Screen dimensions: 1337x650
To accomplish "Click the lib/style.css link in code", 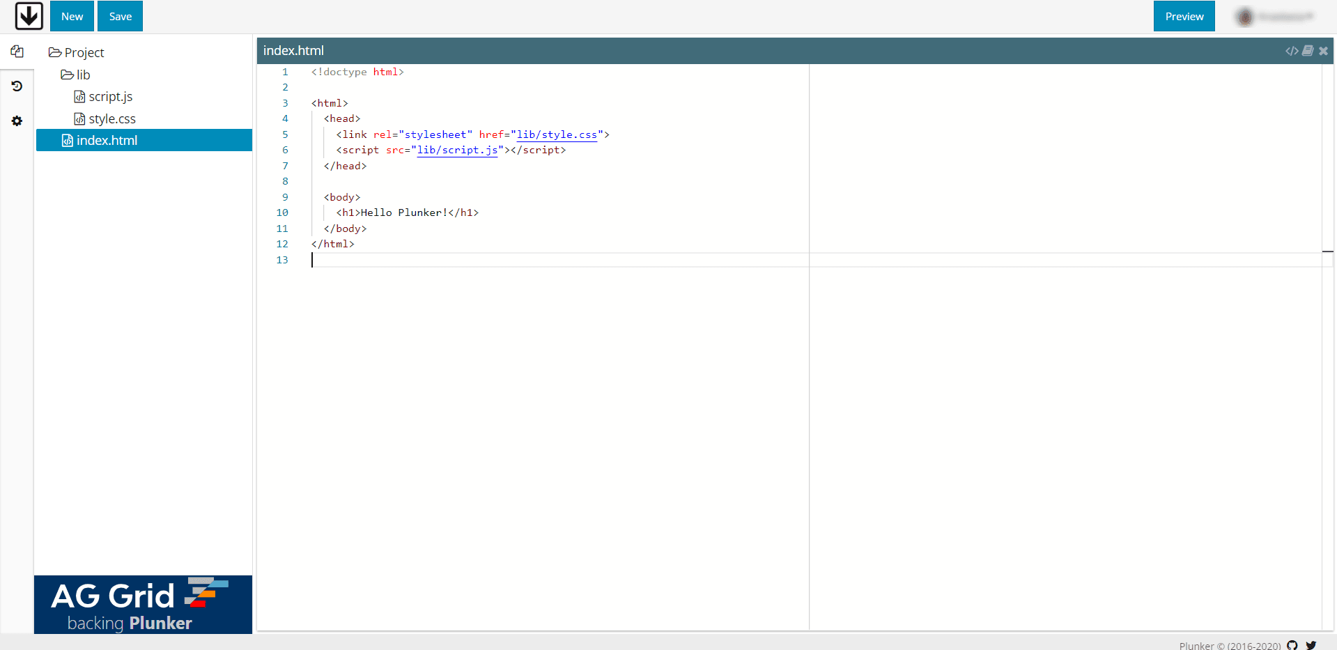I will tap(556, 135).
